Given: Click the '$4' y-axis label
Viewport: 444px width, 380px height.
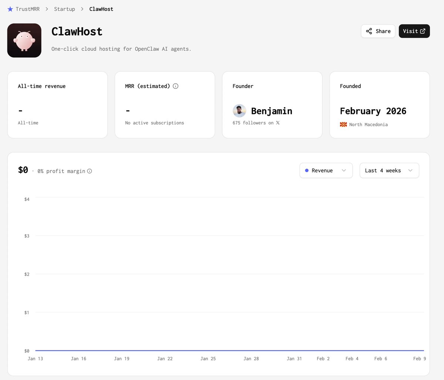Looking at the screenshot, I should point(27,199).
